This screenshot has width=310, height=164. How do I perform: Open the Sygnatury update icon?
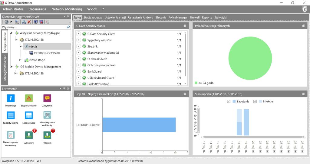tap(29, 135)
